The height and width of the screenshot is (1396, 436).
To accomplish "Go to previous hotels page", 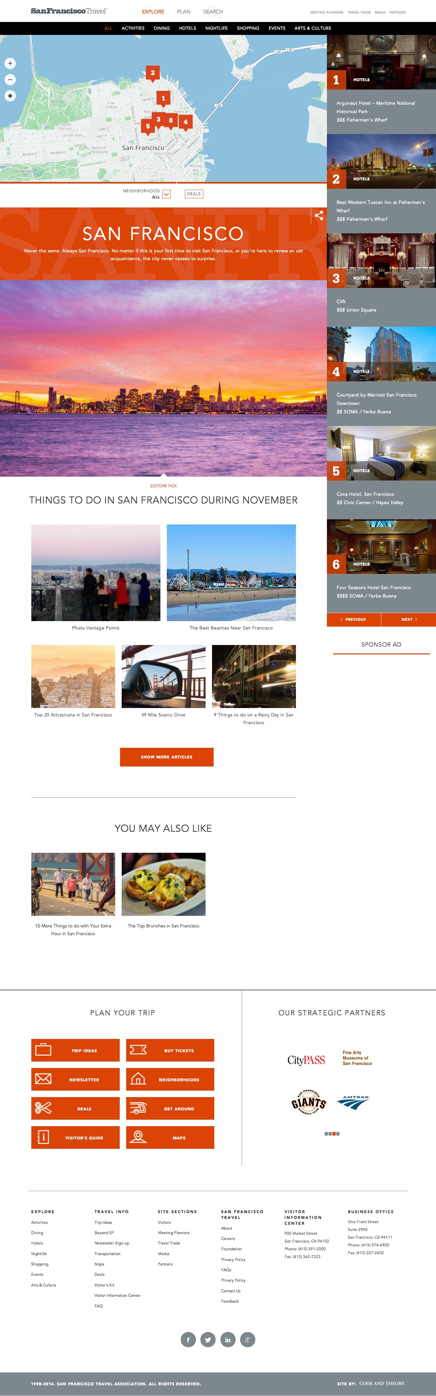I will click(x=354, y=619).
